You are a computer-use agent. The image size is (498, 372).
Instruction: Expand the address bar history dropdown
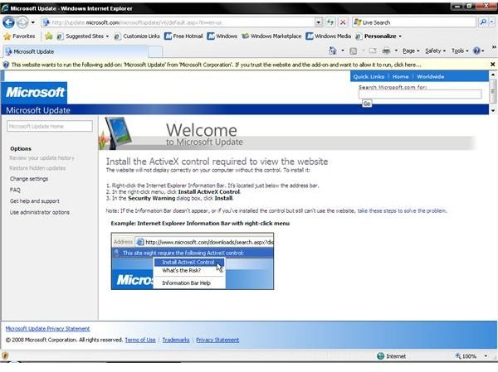tap(319, 22)
